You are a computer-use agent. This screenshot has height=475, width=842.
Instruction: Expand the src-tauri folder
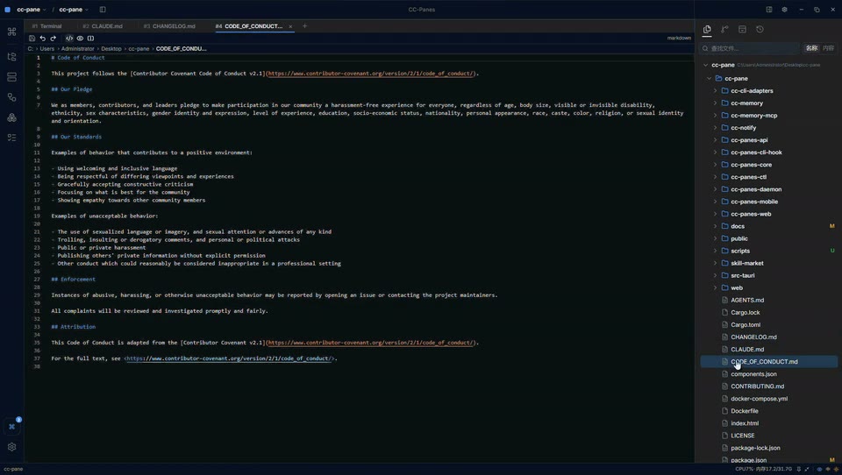pos(715,275)
